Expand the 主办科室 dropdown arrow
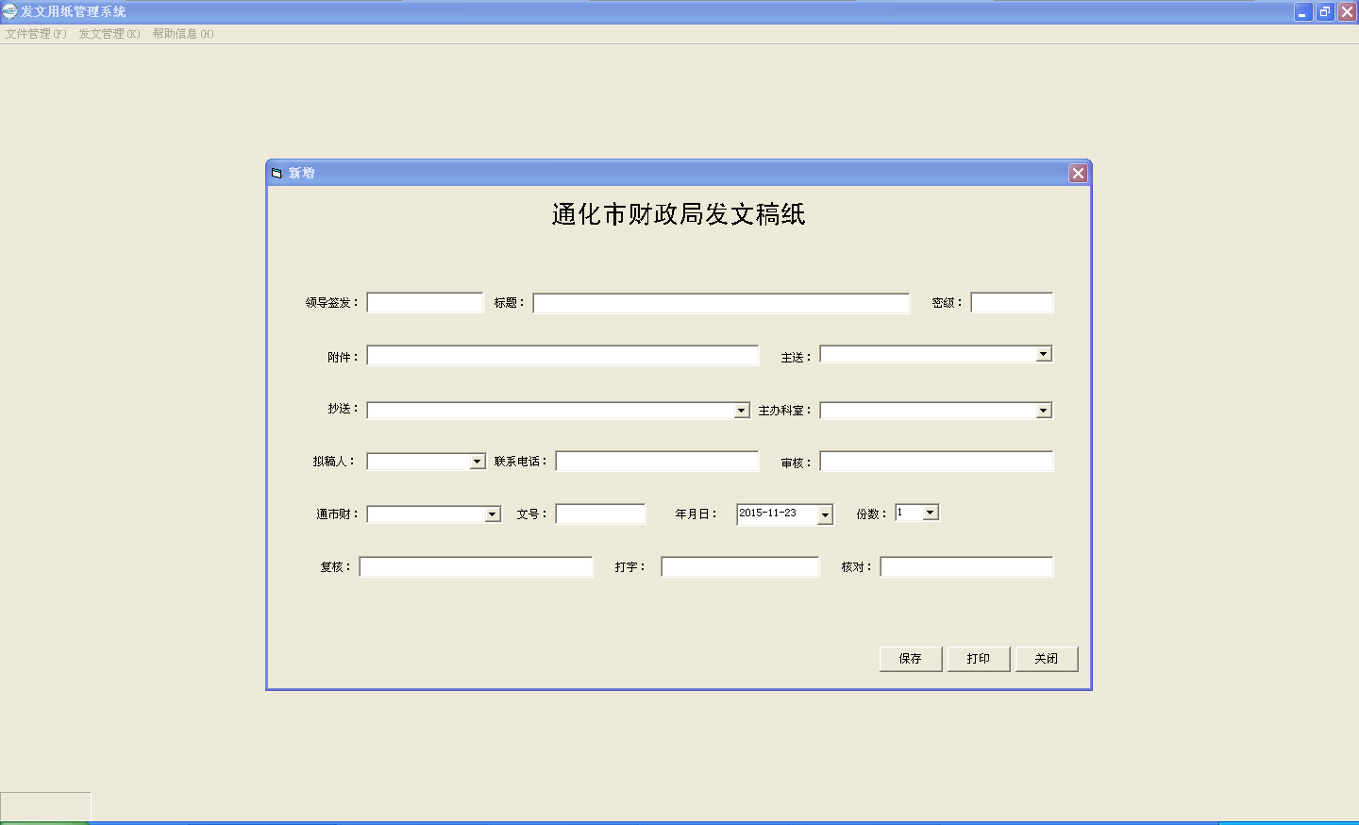This screenshot has width=1359, height=825. (1044, 411)
